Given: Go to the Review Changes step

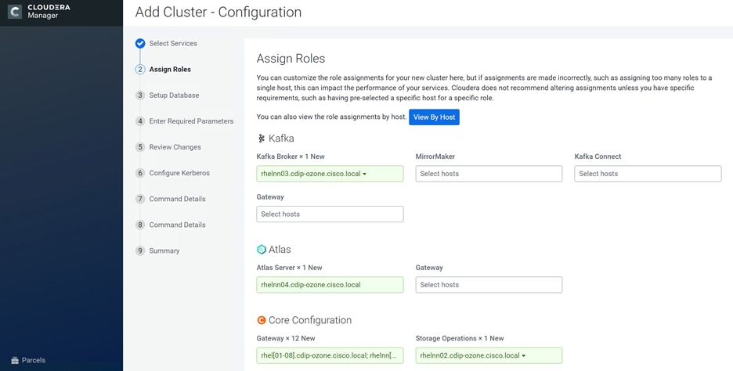Looking at the screenshot, I should pos(175,147).
